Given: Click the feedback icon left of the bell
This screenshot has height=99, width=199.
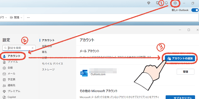Looking at the screenshot, I should point(158,3).
